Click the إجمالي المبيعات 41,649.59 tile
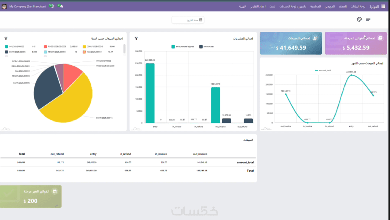390x220 pixels. point(291,43)
